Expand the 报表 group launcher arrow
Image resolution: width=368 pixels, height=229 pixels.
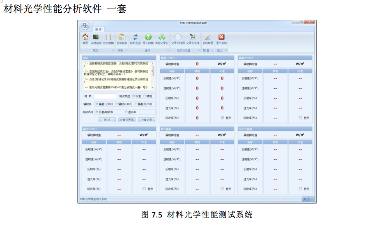click(x=126, y=50)
